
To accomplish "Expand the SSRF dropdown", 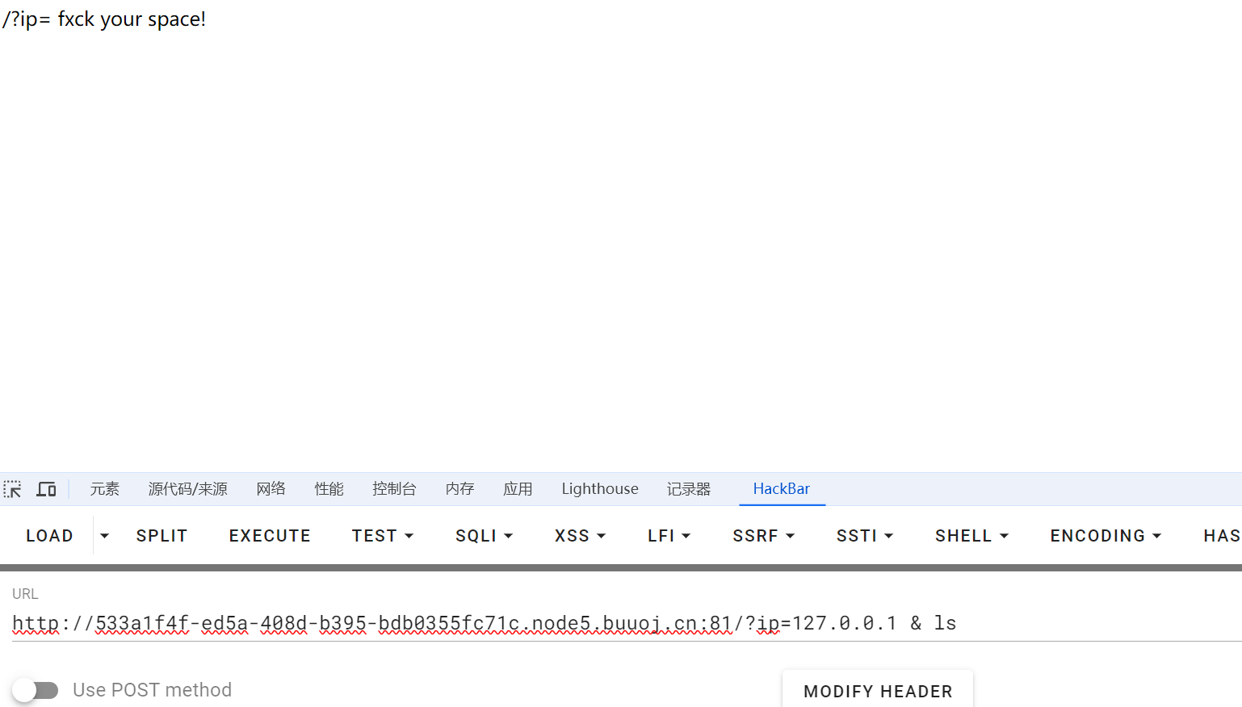I will click(x=763, y=536).
